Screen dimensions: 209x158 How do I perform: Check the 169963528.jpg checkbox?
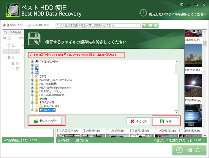tap(181, 131)
